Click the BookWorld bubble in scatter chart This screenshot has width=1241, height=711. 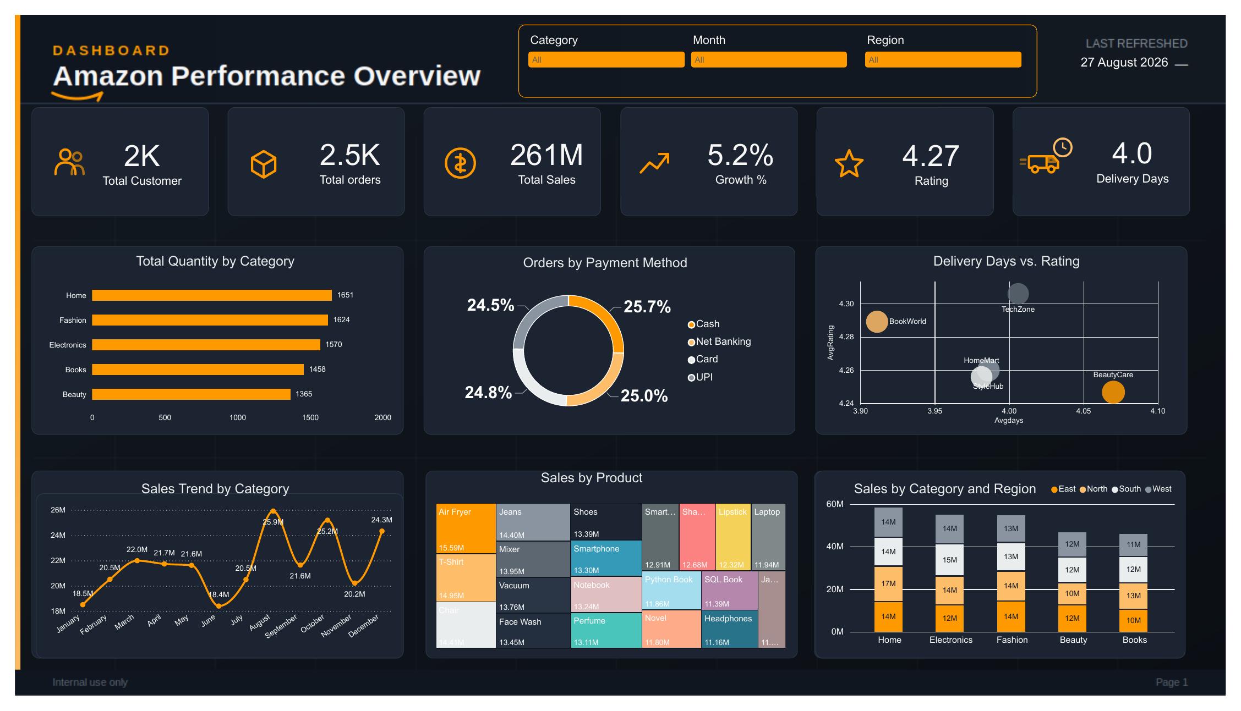(877, 322)
